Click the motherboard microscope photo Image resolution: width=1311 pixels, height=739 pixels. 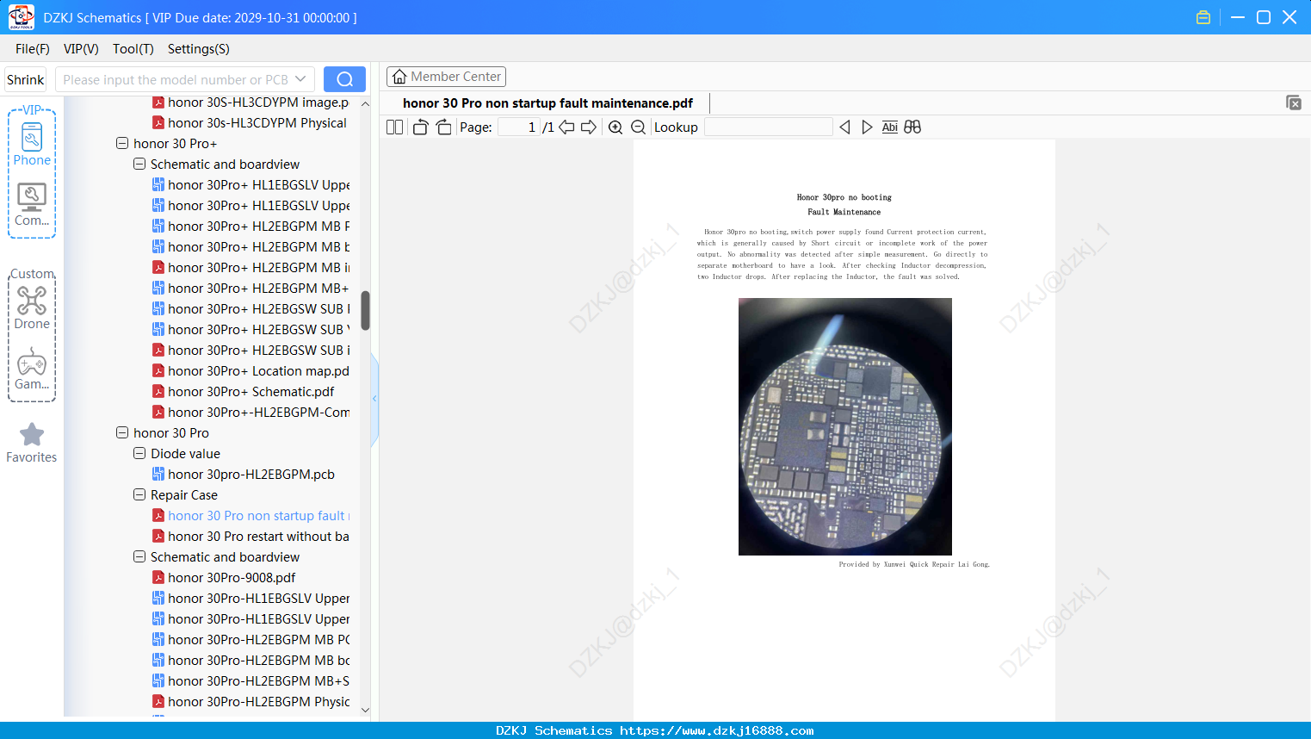tap(845, 426)
